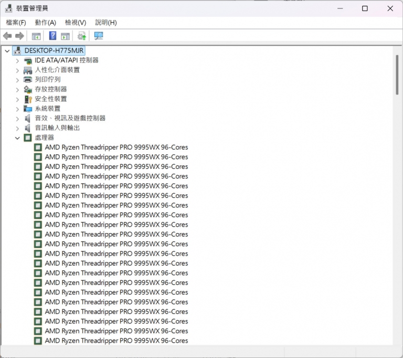Select the first AMD Ryzen Threadripper processor entry
Viewport: 403px width, 358px height.
(x=116, y=148)
